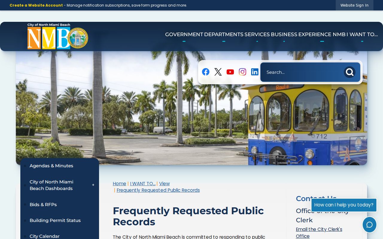
Task: Open the EXPERIENCE NMB menu
Action: (x=322, y=34)
